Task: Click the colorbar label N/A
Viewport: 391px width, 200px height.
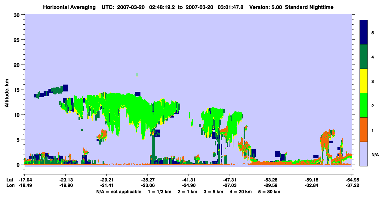Action: pos(375,154)
